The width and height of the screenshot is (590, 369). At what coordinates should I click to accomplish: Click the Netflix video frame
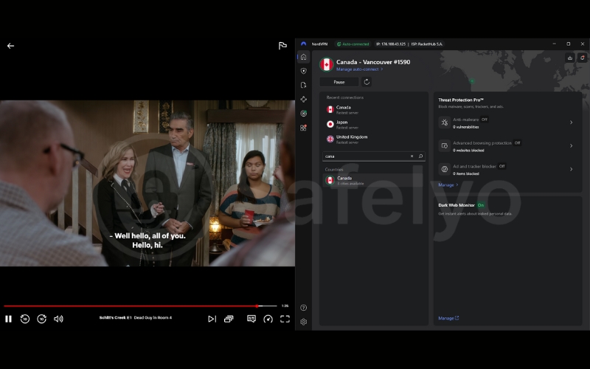(x=147, y=183)
